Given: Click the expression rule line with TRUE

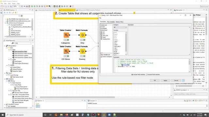Looking at the screenshot, I should pyautogui.click(x=126, y=67).
